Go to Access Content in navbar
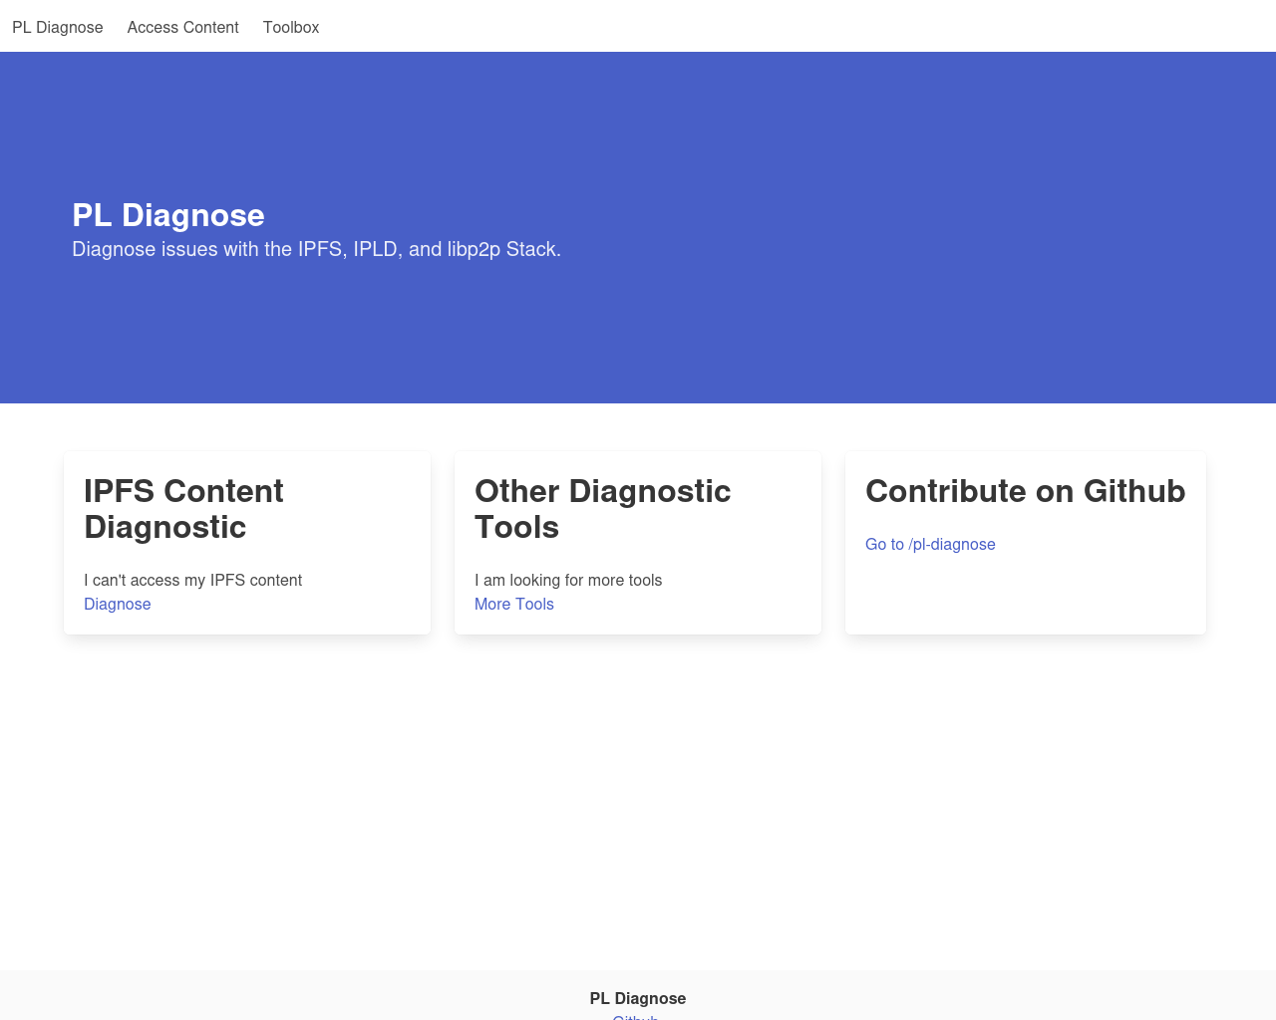This screenshot has height=1020, width=1276. click(x=183, y=27)
